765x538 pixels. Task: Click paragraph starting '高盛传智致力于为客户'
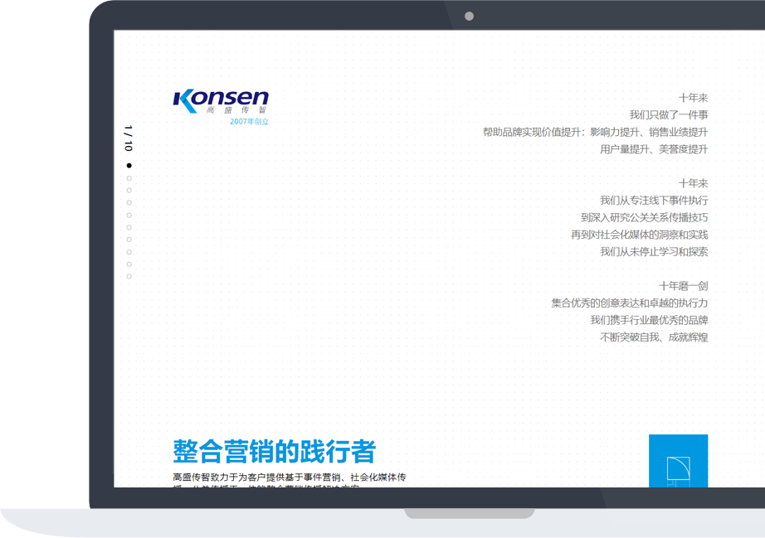coord(289,477)
